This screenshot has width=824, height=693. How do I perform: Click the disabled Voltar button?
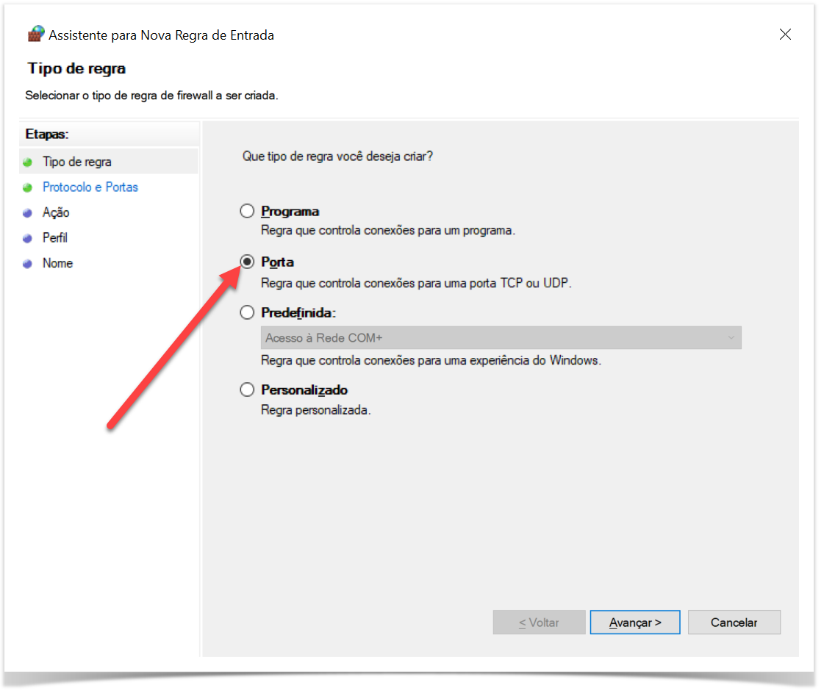(x=539, y=622)
